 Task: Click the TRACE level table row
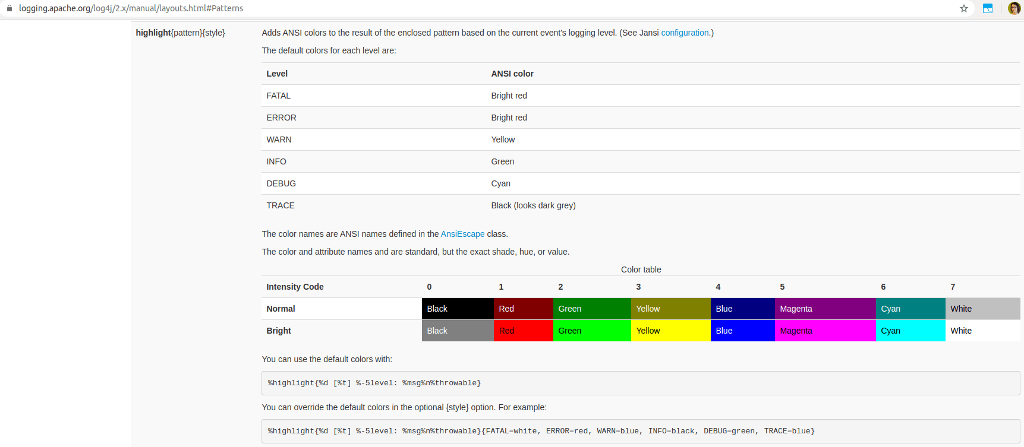pos(641,205)
